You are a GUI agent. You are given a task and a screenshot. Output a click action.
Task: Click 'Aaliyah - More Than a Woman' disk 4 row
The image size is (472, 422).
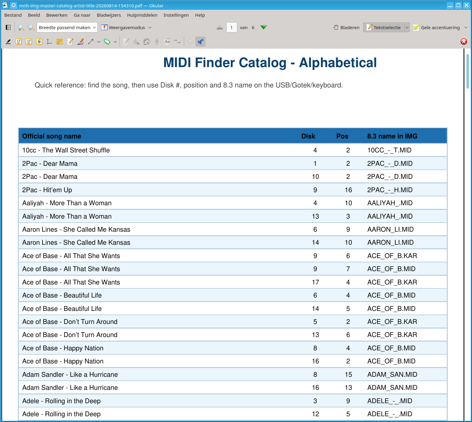tap(233, 203)
